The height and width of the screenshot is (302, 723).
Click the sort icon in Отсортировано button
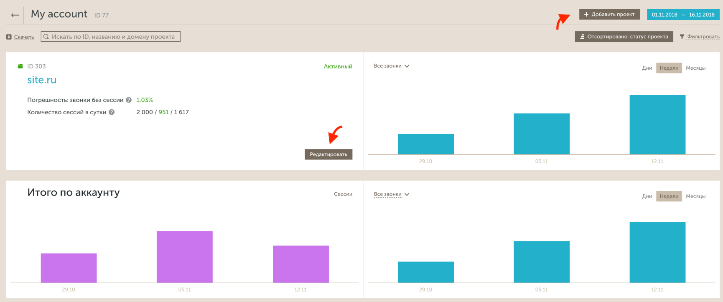582,37
